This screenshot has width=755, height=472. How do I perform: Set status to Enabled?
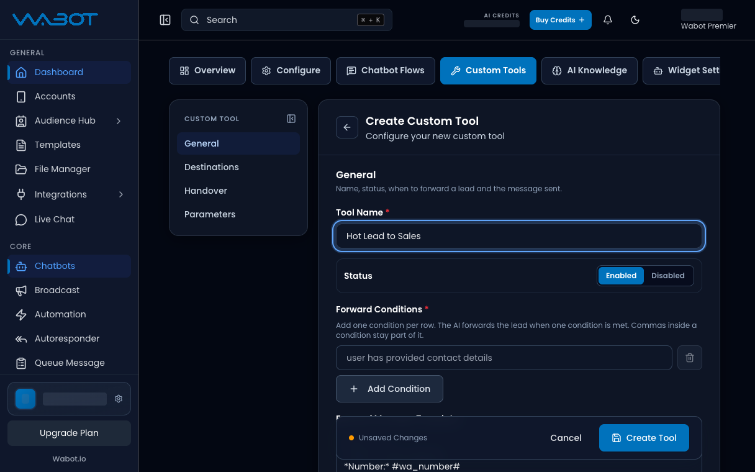click(621, 276)
